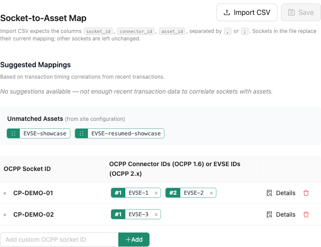Click the connector_id code label
The width and height of the screenshot is (321, 247).
coord(136,31)
